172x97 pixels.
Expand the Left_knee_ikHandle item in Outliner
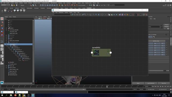pyautogui.click(x=6, y=30)
